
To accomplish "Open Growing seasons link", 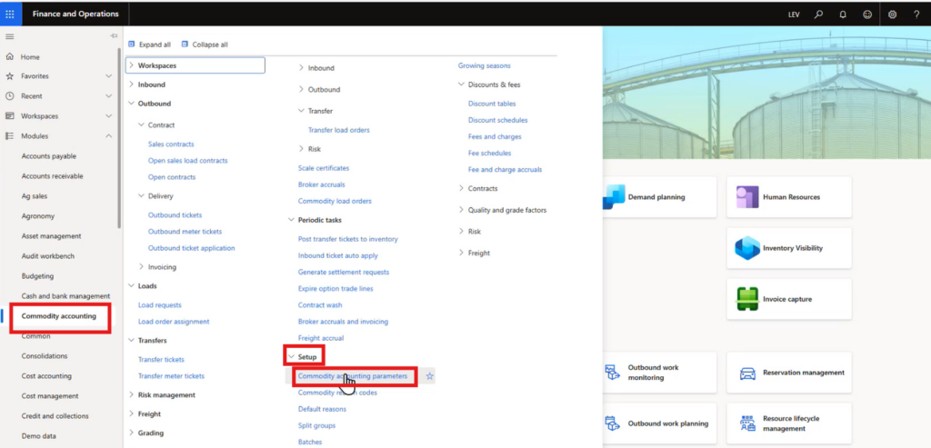I will (484, 65).
